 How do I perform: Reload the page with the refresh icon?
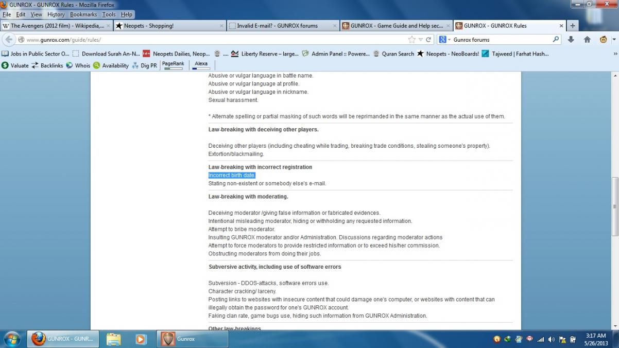428,40
